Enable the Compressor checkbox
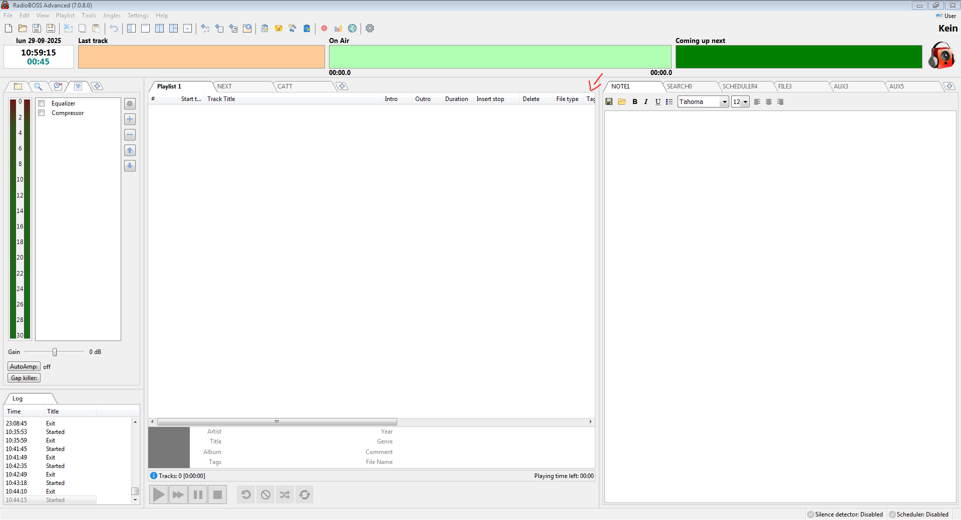Screen dimensions: 961x520 [42, 113]
